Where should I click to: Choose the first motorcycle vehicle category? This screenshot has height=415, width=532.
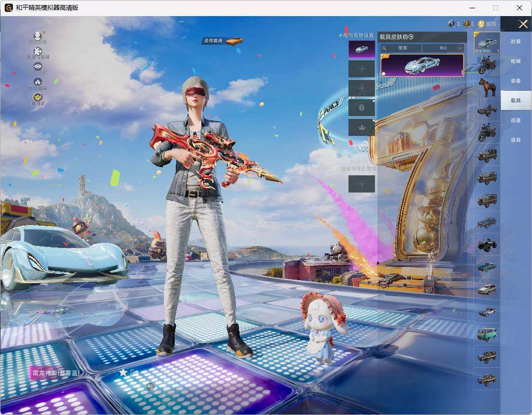487,65
